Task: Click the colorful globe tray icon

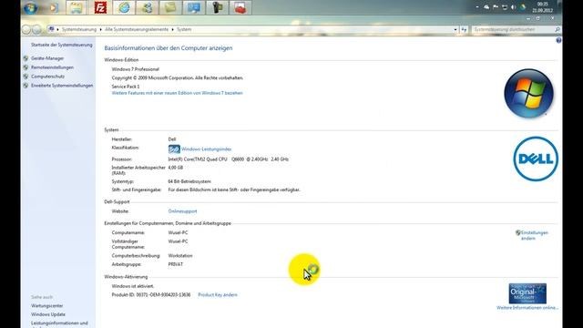Action: click(523, 7)
